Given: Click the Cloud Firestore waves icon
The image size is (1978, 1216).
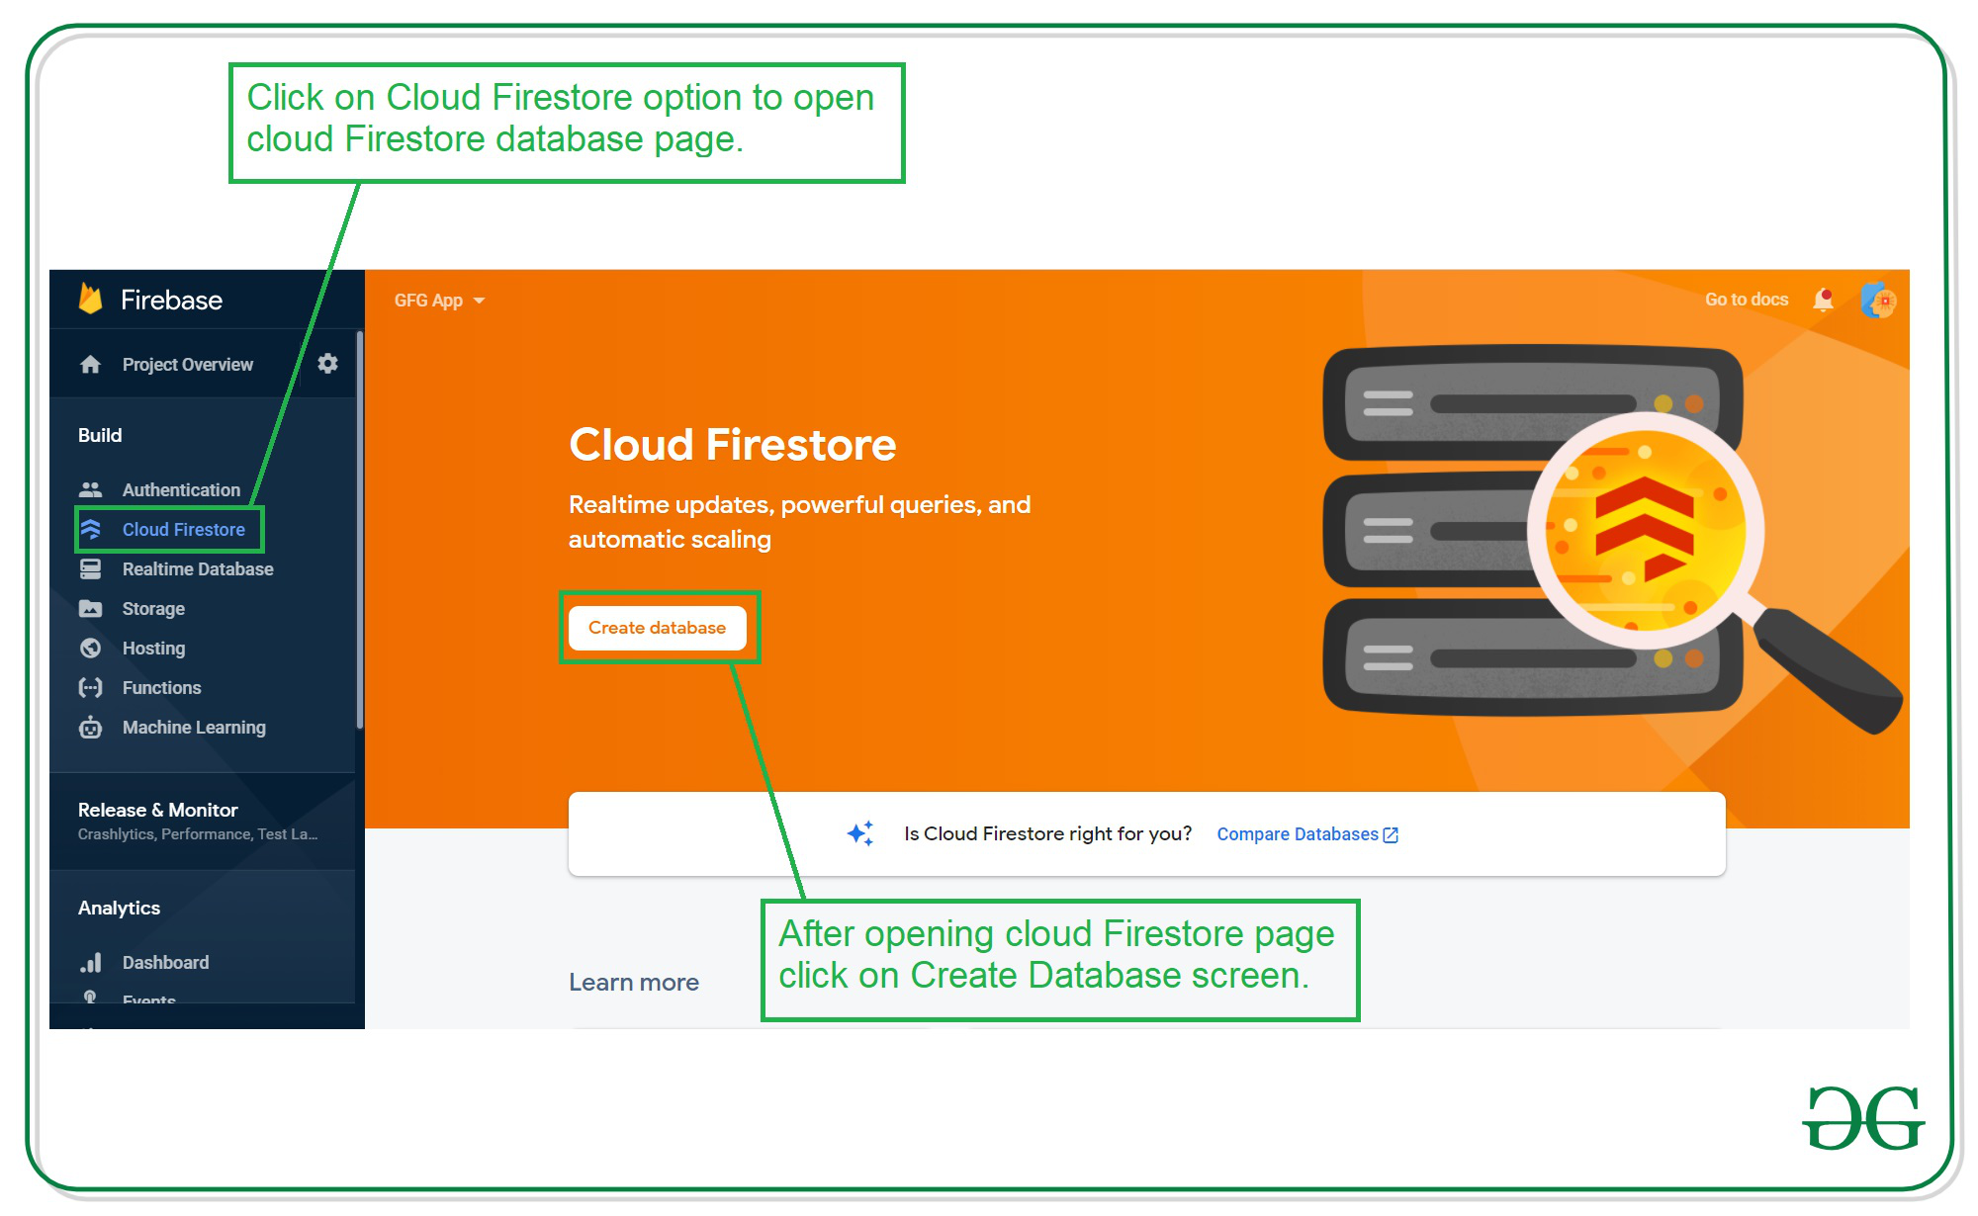Looking at the screenshot, I should click(x=91, y=529).
